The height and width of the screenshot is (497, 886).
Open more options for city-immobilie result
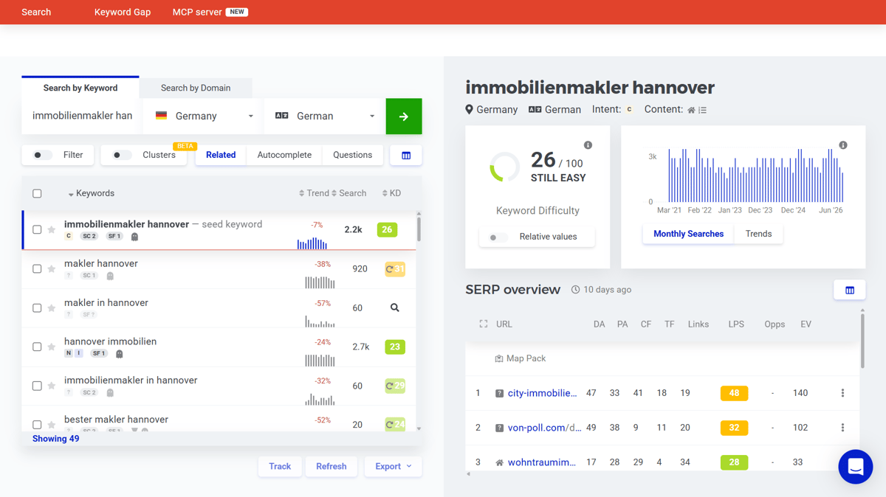[x=842, y=393]
